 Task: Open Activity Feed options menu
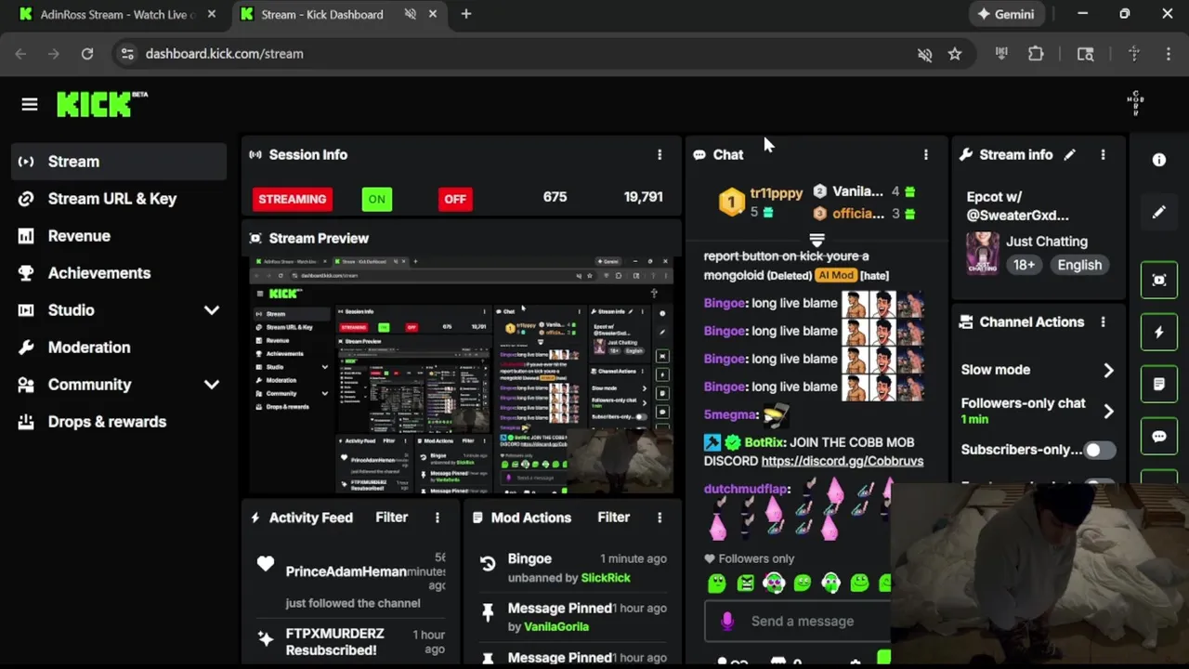click(438, 518)
